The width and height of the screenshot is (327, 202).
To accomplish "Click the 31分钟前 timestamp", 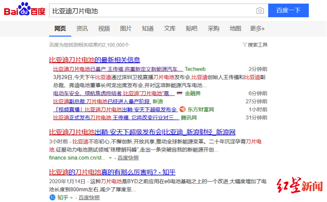I will 256,118.
